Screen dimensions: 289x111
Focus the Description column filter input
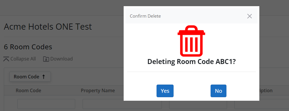tap(262, 105)
